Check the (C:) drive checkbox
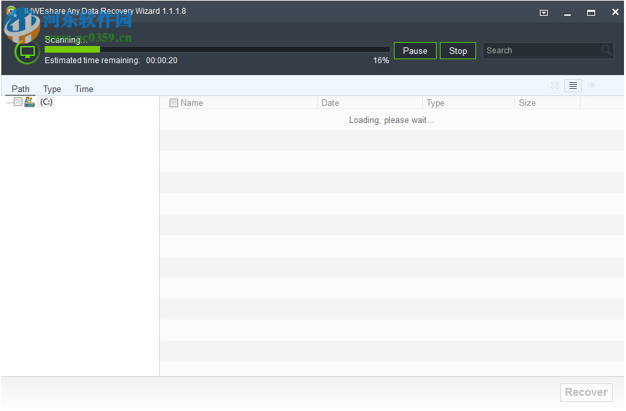 coord(16,102)
